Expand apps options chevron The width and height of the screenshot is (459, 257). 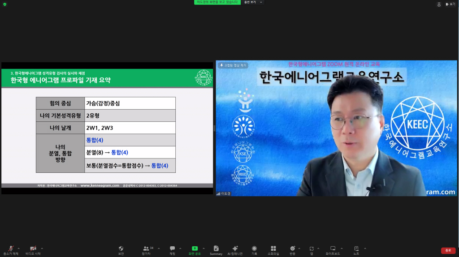[x=318, y=248]
